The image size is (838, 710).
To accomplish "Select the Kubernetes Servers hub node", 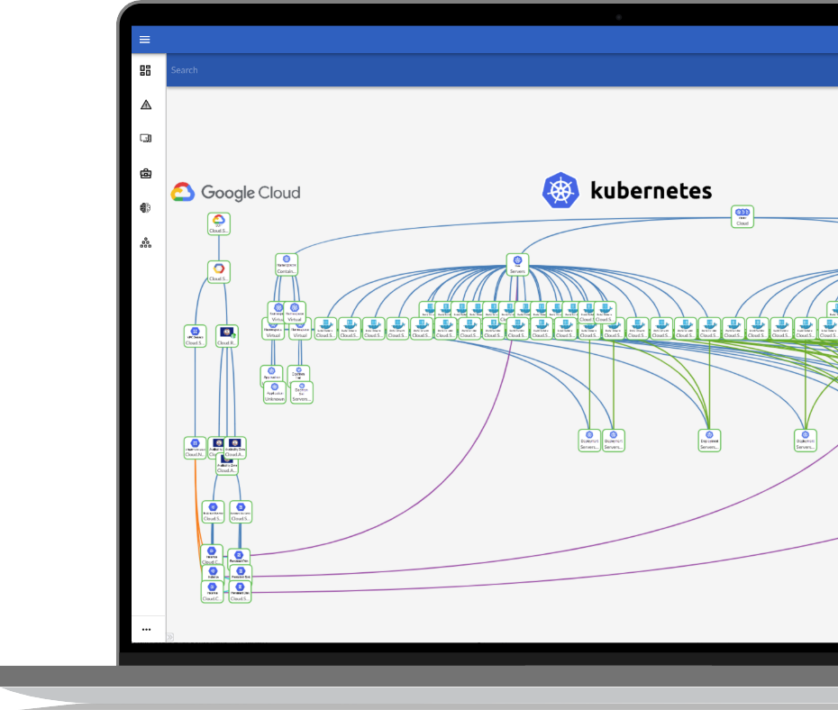I will [x=517, y=264].
